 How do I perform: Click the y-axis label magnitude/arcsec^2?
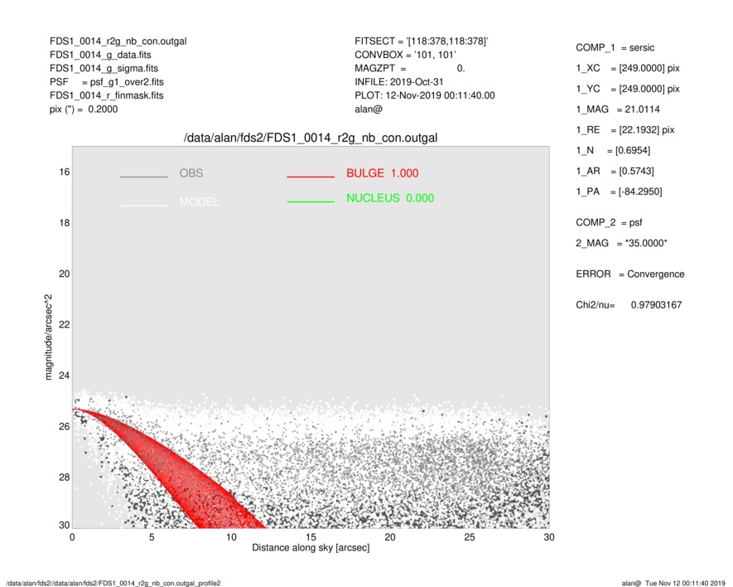click(x=48, y=337)
